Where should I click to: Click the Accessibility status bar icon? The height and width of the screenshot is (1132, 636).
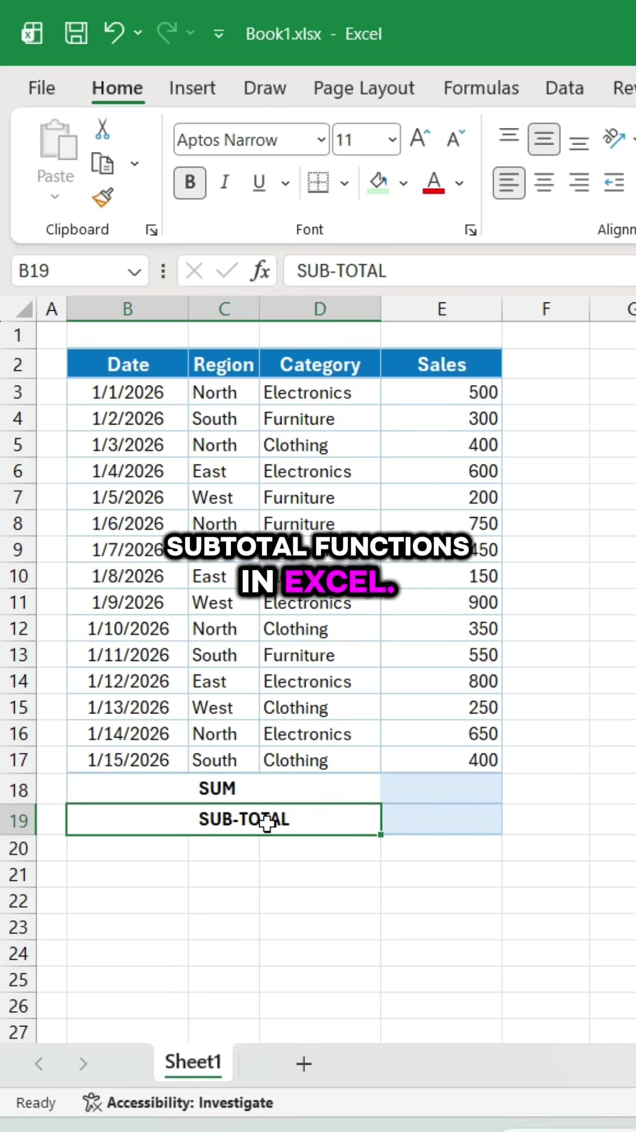[x=92, y=1102]
